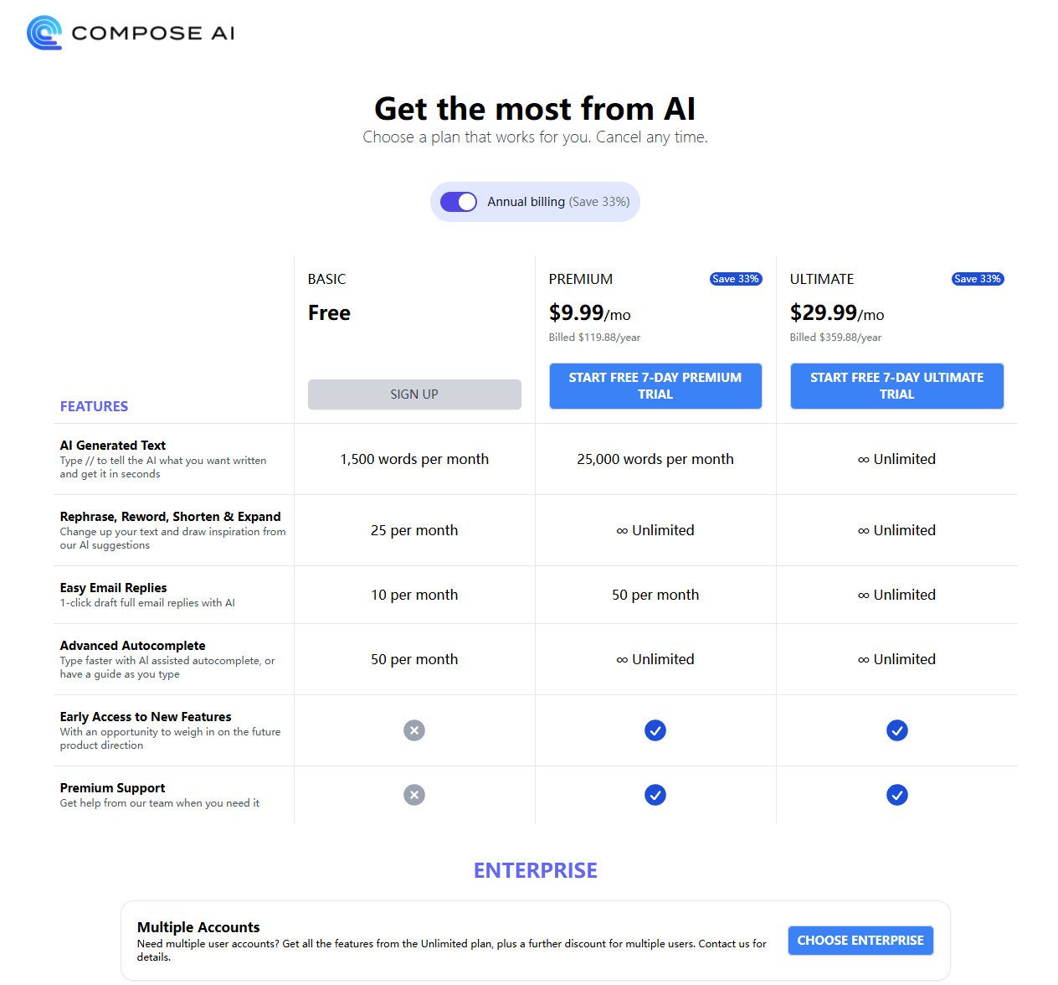Click the Annual billing label text
Screen dimensions: 1058x985
pos(526,202)
